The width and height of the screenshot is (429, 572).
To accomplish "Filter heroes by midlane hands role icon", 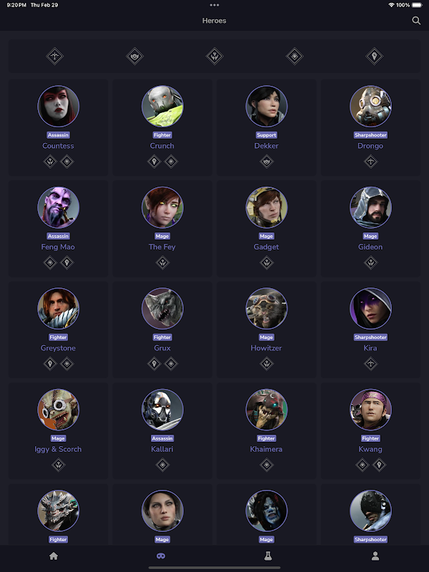I will coord(214,56).
